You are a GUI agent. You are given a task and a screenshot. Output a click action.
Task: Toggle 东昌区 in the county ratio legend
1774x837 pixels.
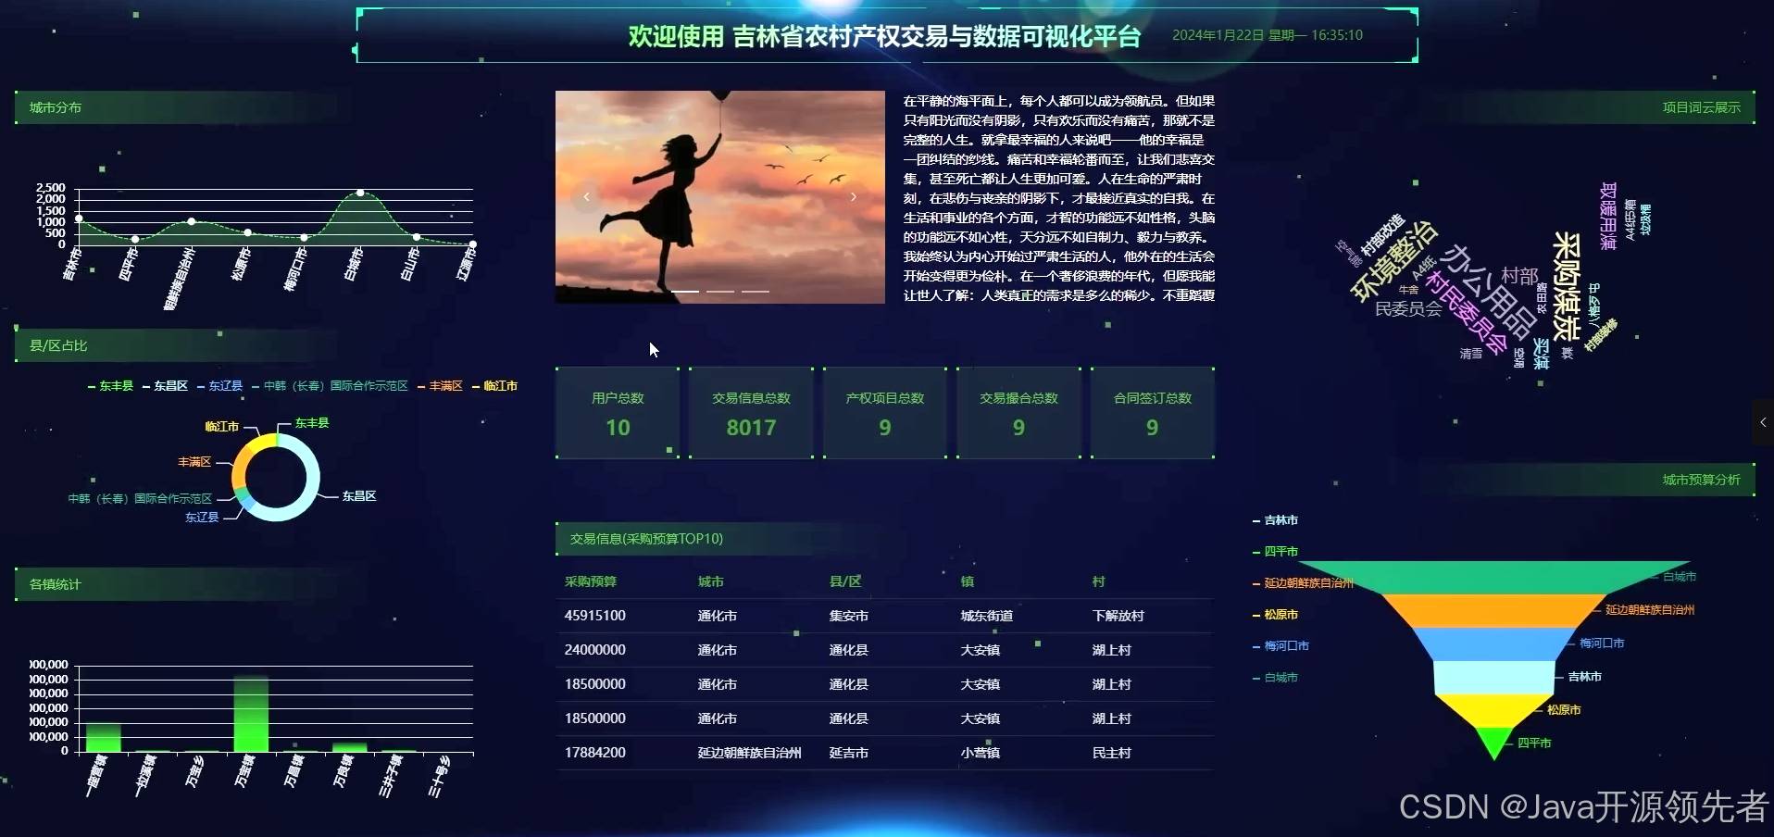[165, 386]
